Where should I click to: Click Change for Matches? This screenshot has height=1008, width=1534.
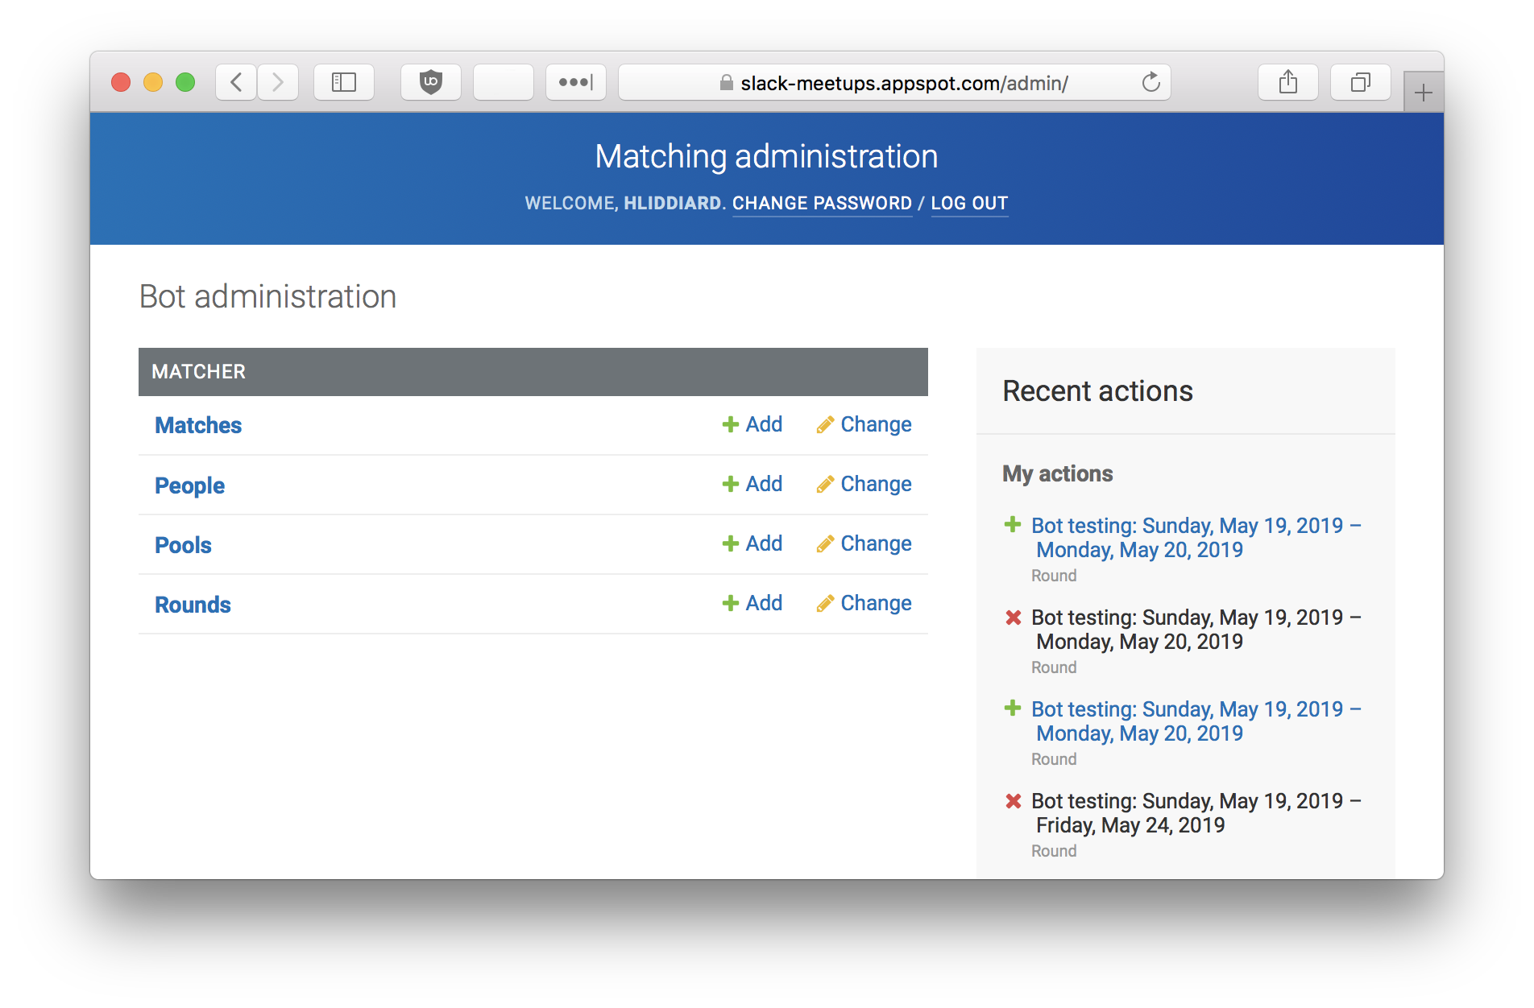pos(864,424)
